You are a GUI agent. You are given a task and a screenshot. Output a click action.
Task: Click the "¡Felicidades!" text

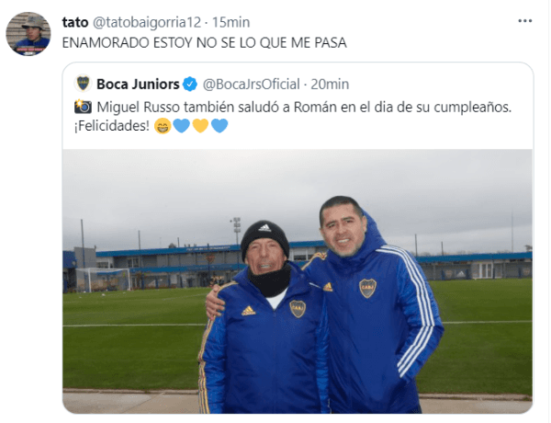[x=112, y=126]
